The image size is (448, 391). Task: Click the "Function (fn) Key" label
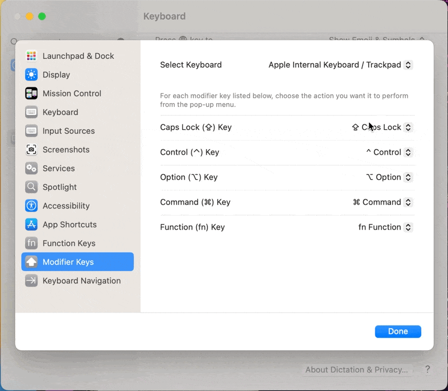click(192, 227)
